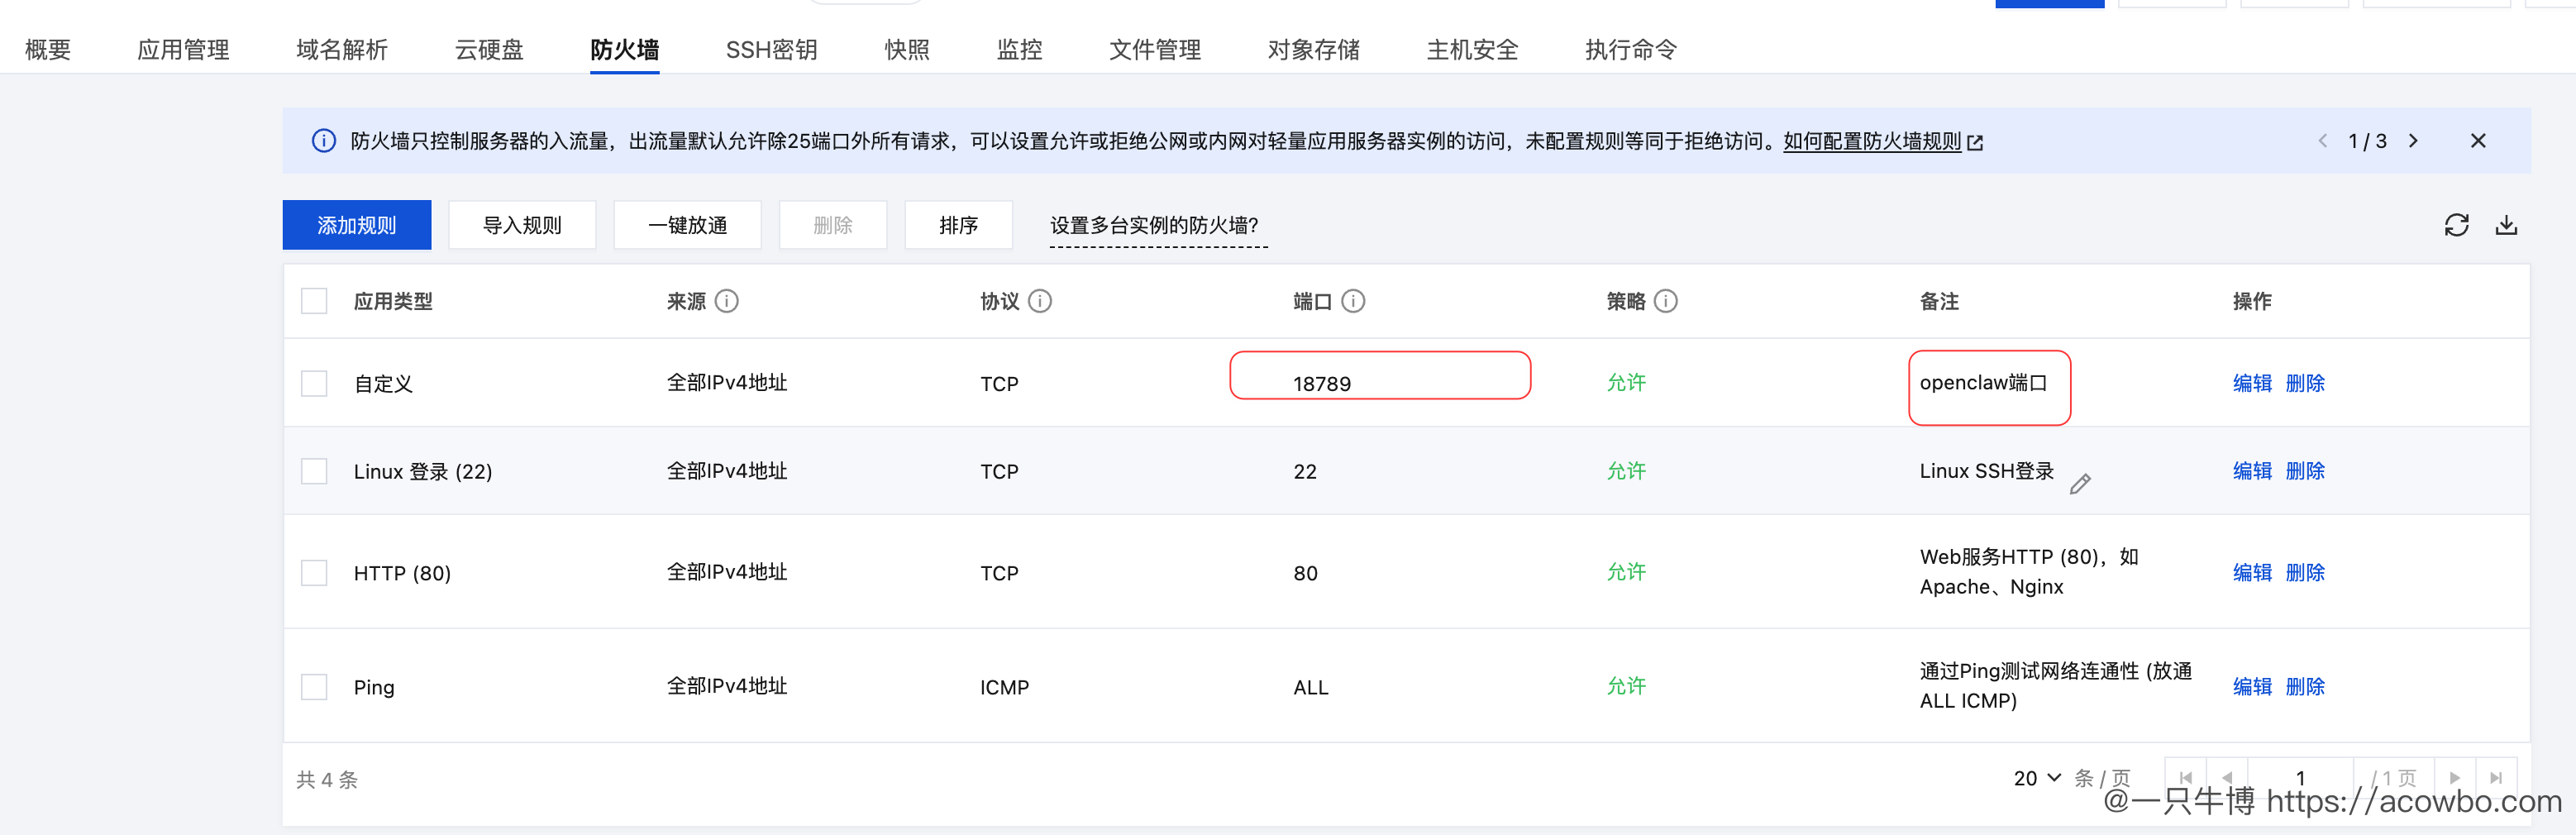Click the 添加规则 button

[356, 225]
